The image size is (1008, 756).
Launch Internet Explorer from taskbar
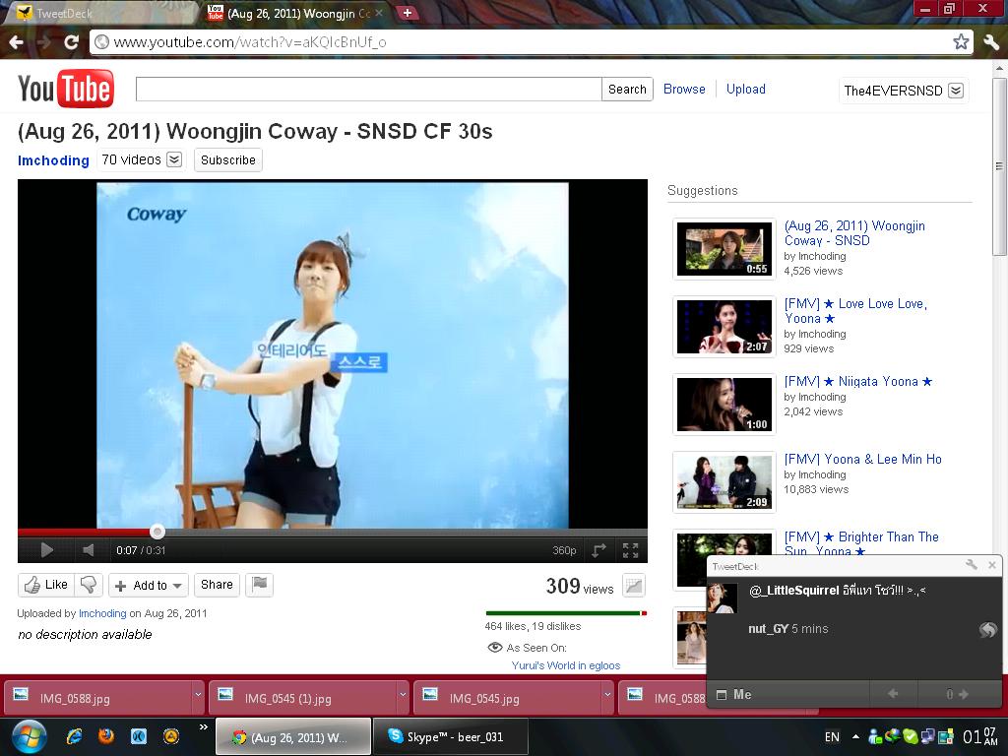(75, 736)
